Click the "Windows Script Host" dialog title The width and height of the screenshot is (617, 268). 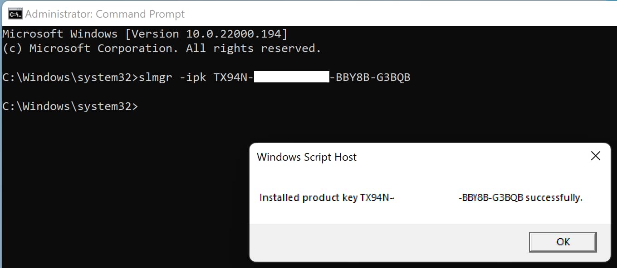307,157
